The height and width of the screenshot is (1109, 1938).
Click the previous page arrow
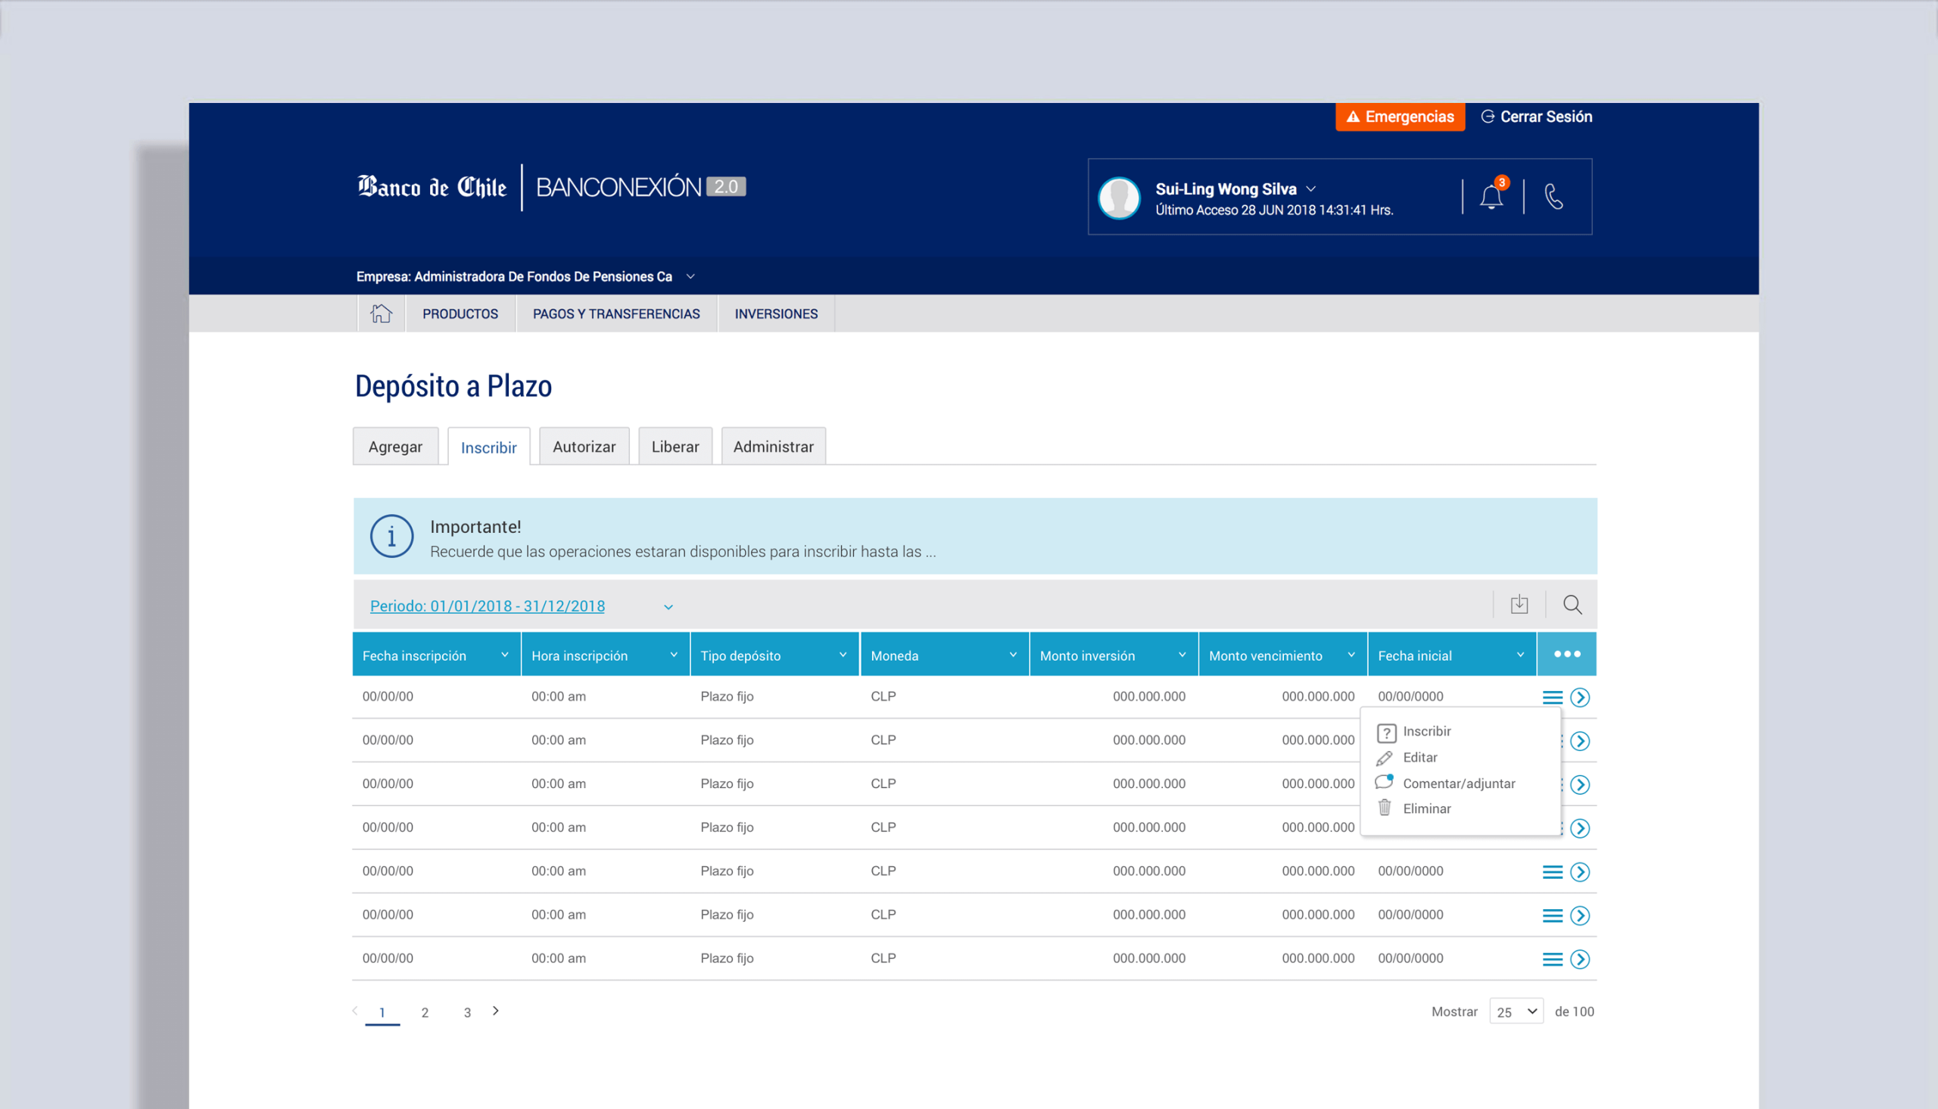[x=355, y=1011]
